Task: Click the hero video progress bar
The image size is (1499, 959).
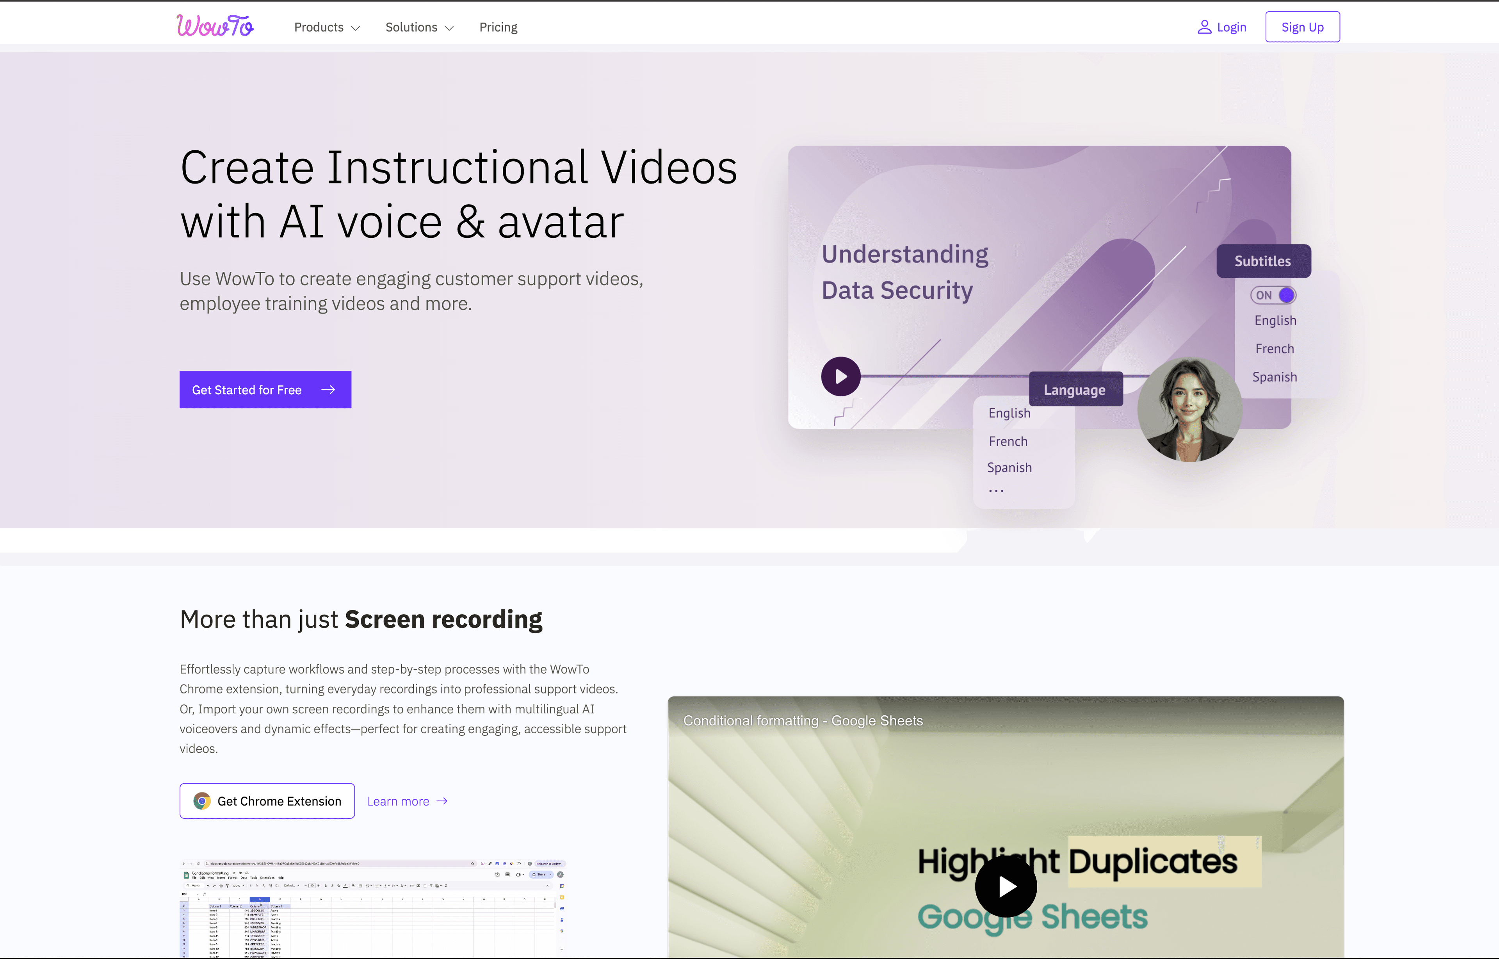Action: [x=946, y=376]
